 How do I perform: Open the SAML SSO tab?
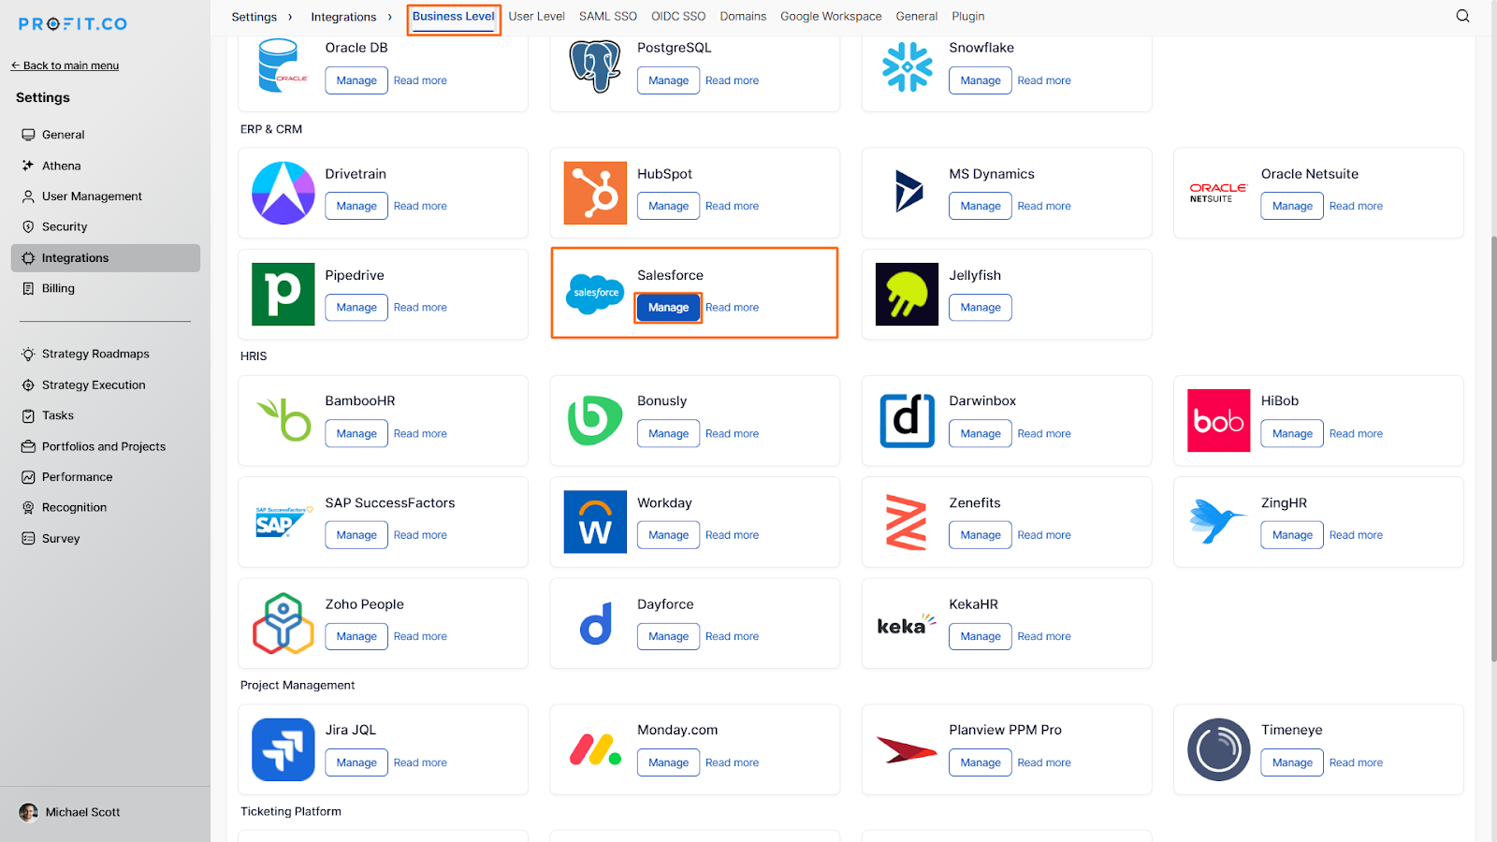[608, 16]
